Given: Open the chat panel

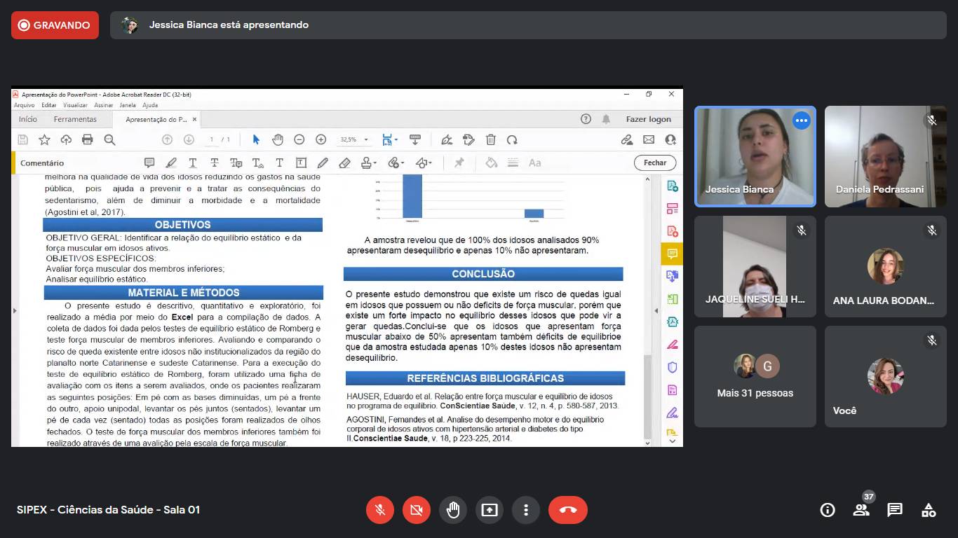Looking at the screenshot, I should [x=895, y=510].
